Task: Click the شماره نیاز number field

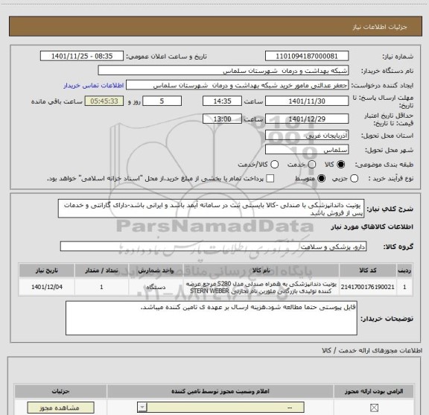Action: pos(307,56)
